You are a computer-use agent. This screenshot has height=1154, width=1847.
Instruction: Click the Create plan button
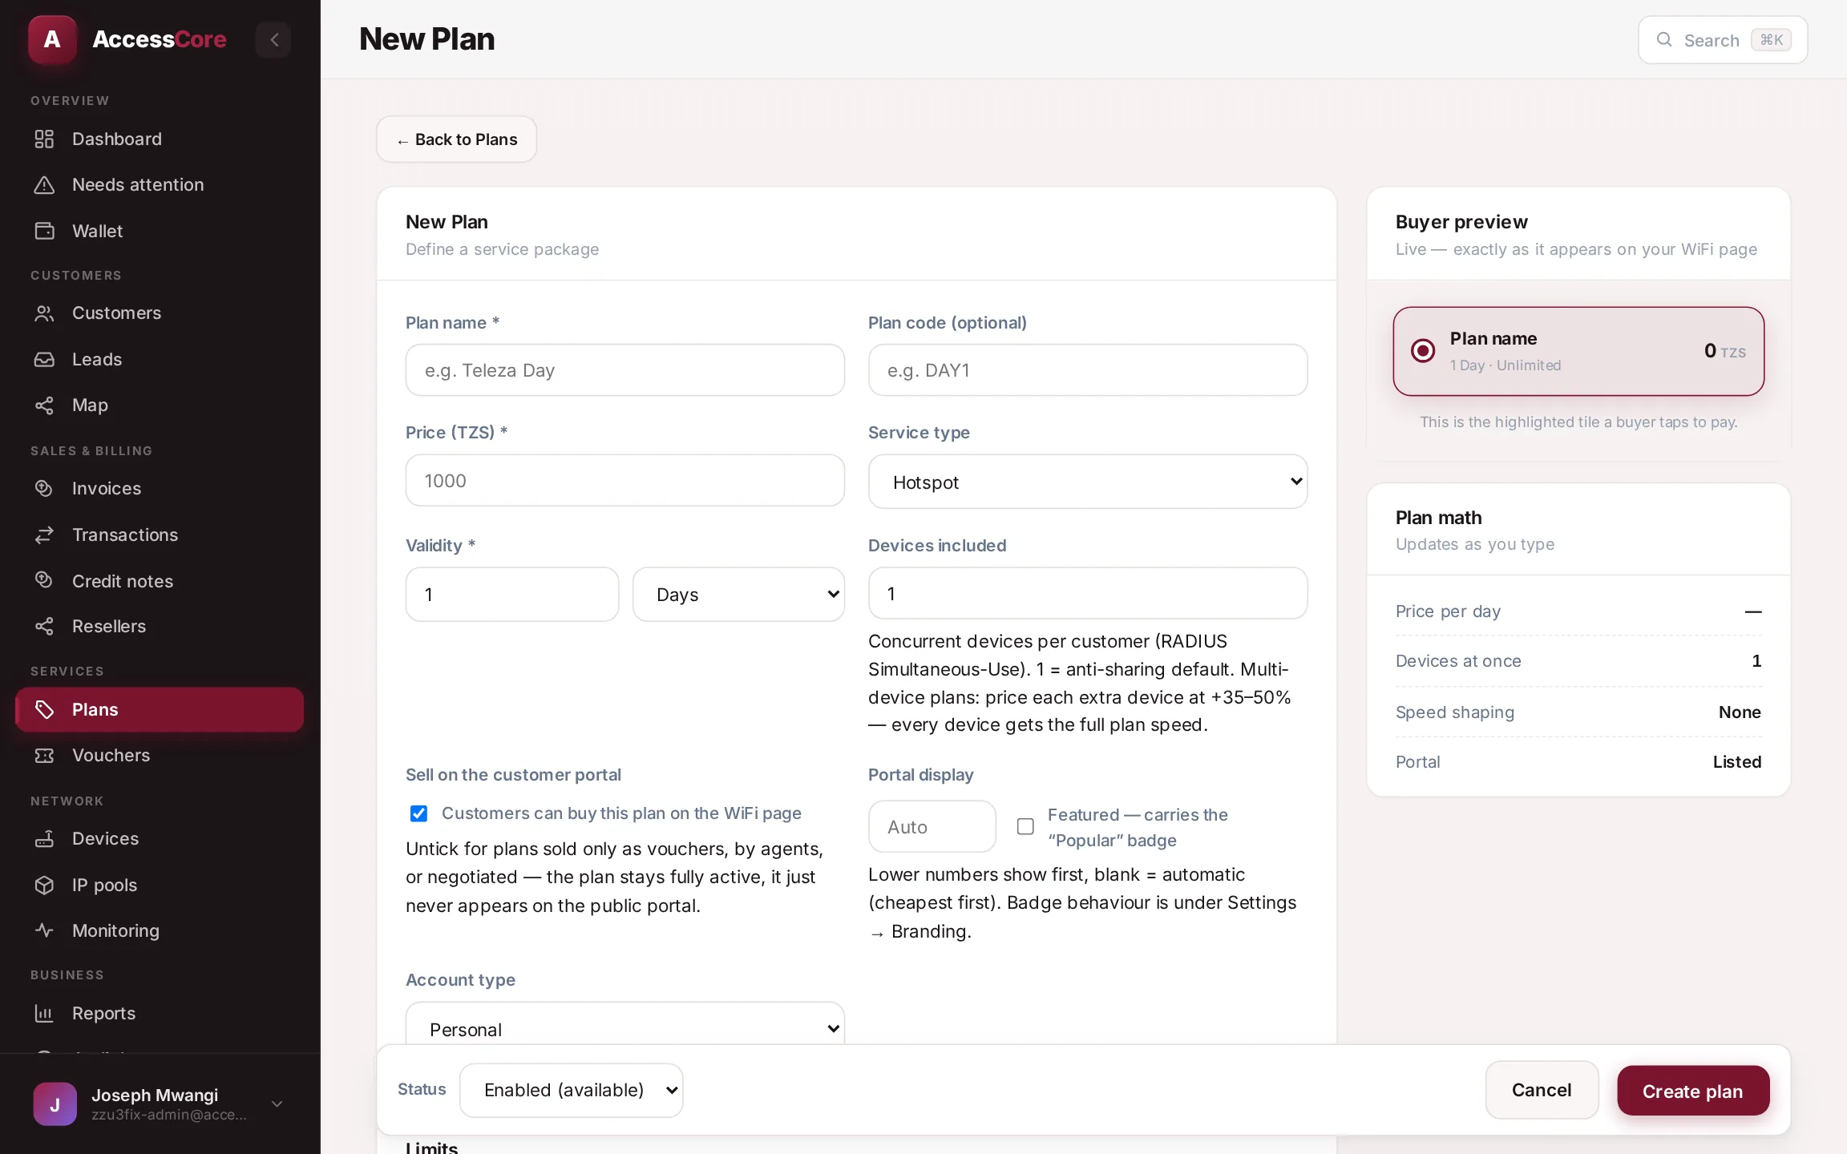click(x=1692, y=1091)
